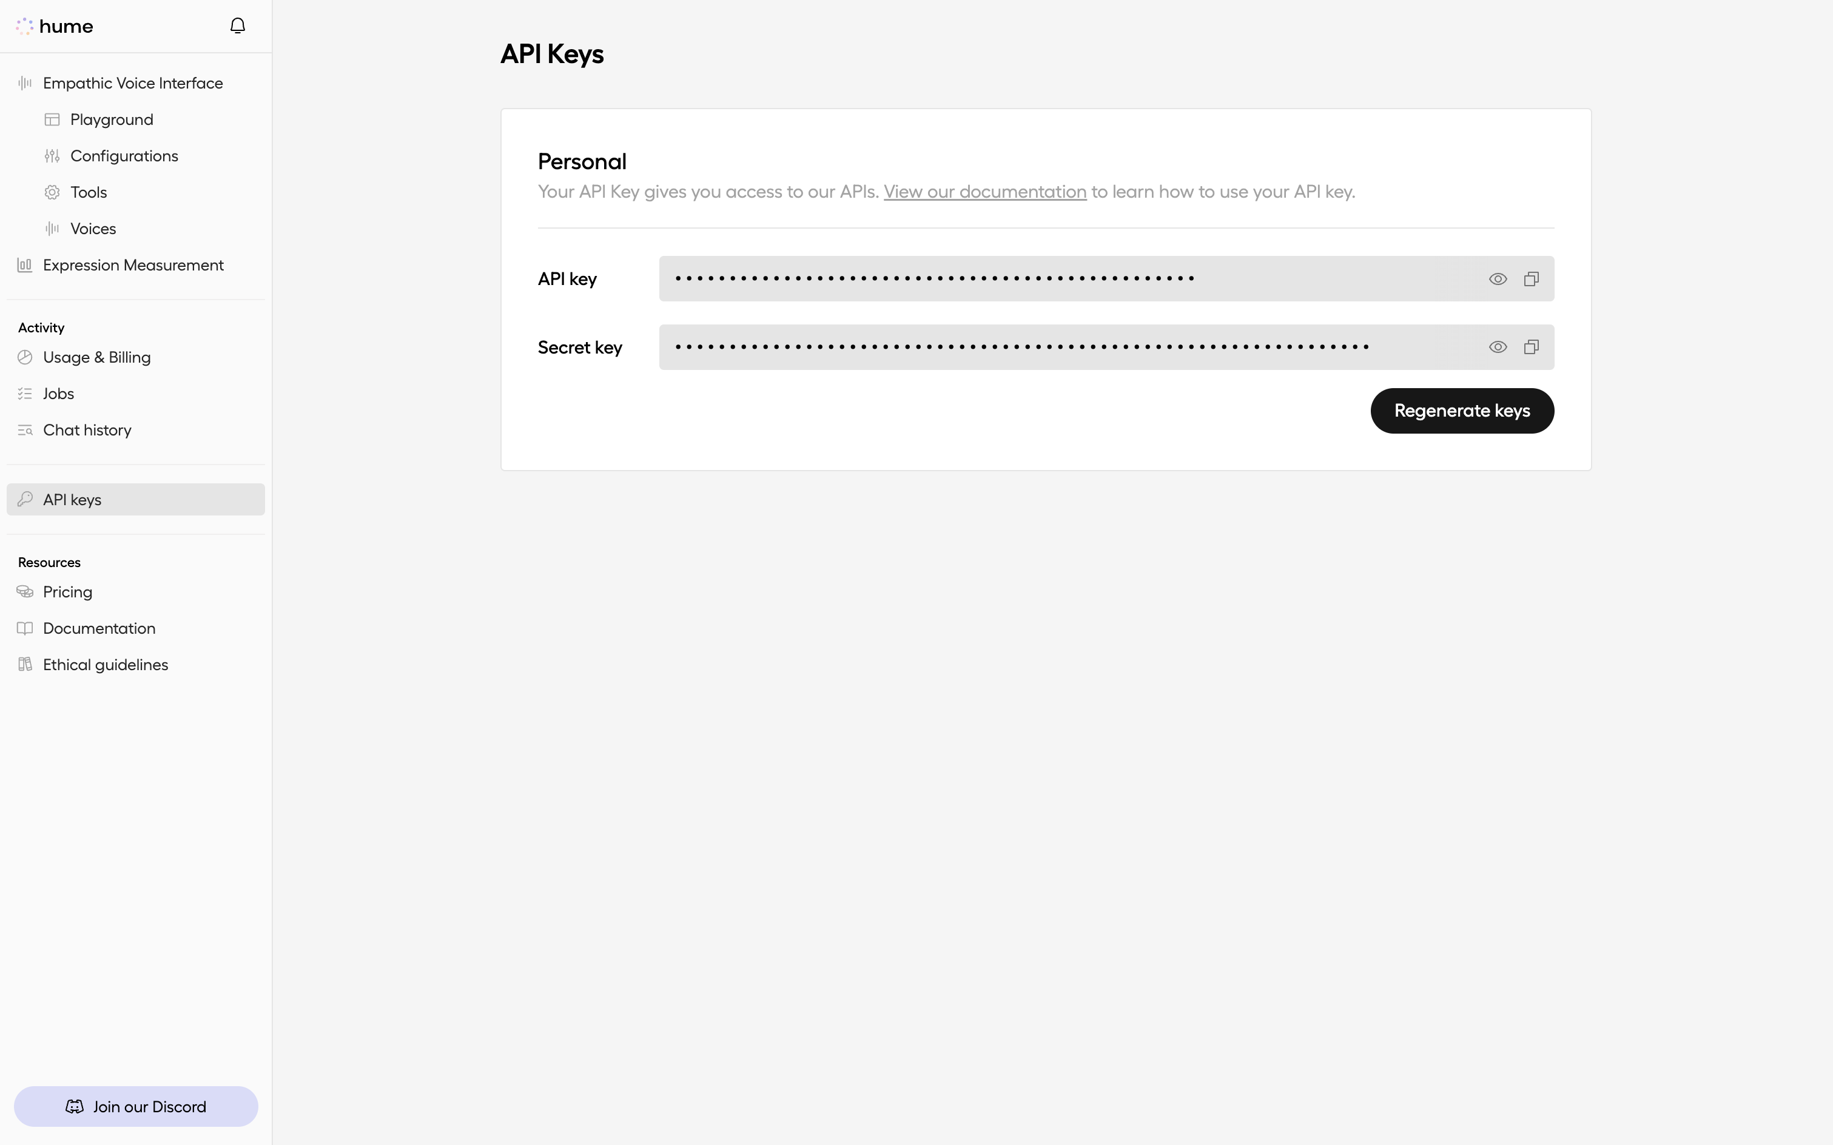Click the Join our Discord button

(136, 1106)
